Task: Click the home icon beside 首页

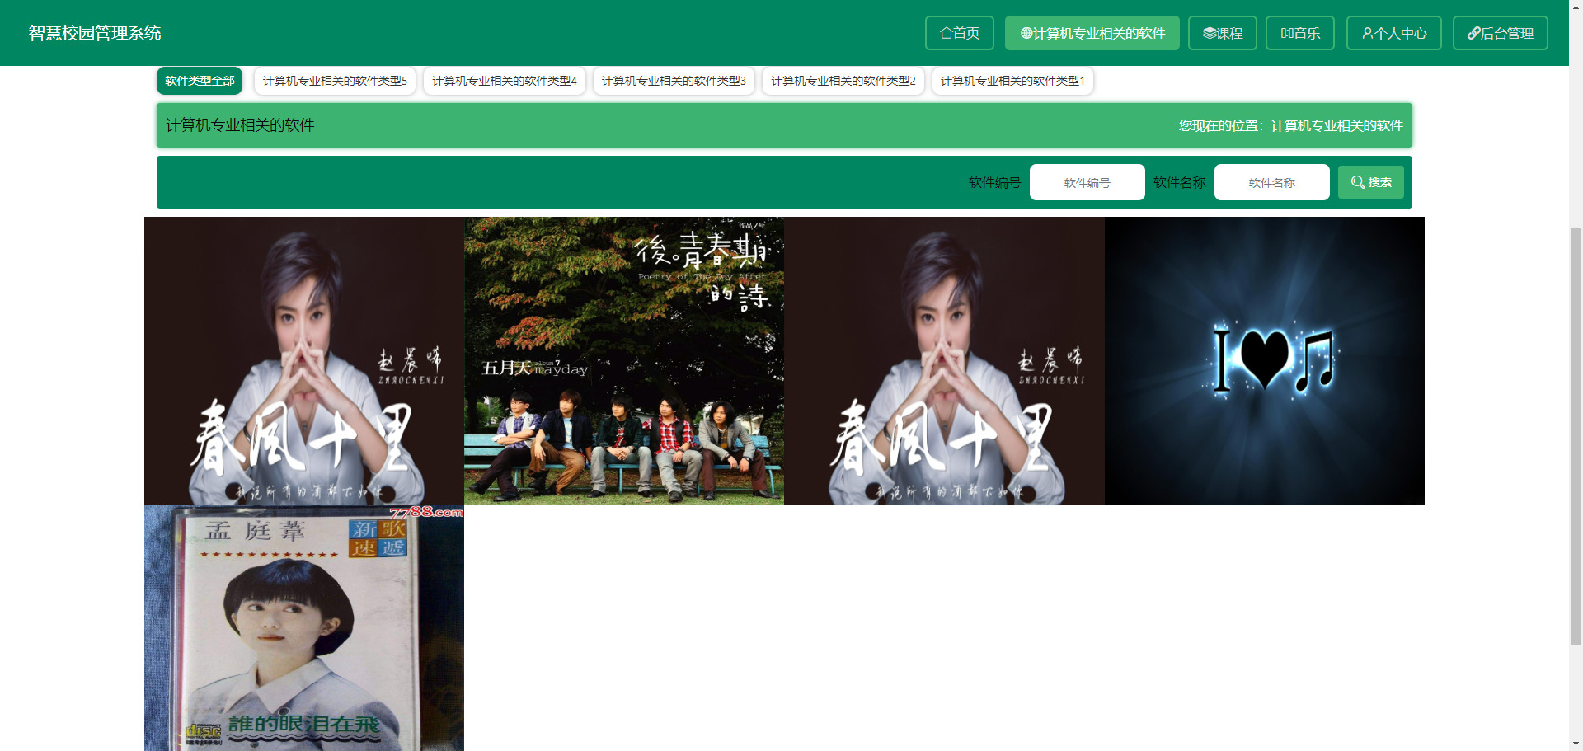Action: tap(946, 33)
